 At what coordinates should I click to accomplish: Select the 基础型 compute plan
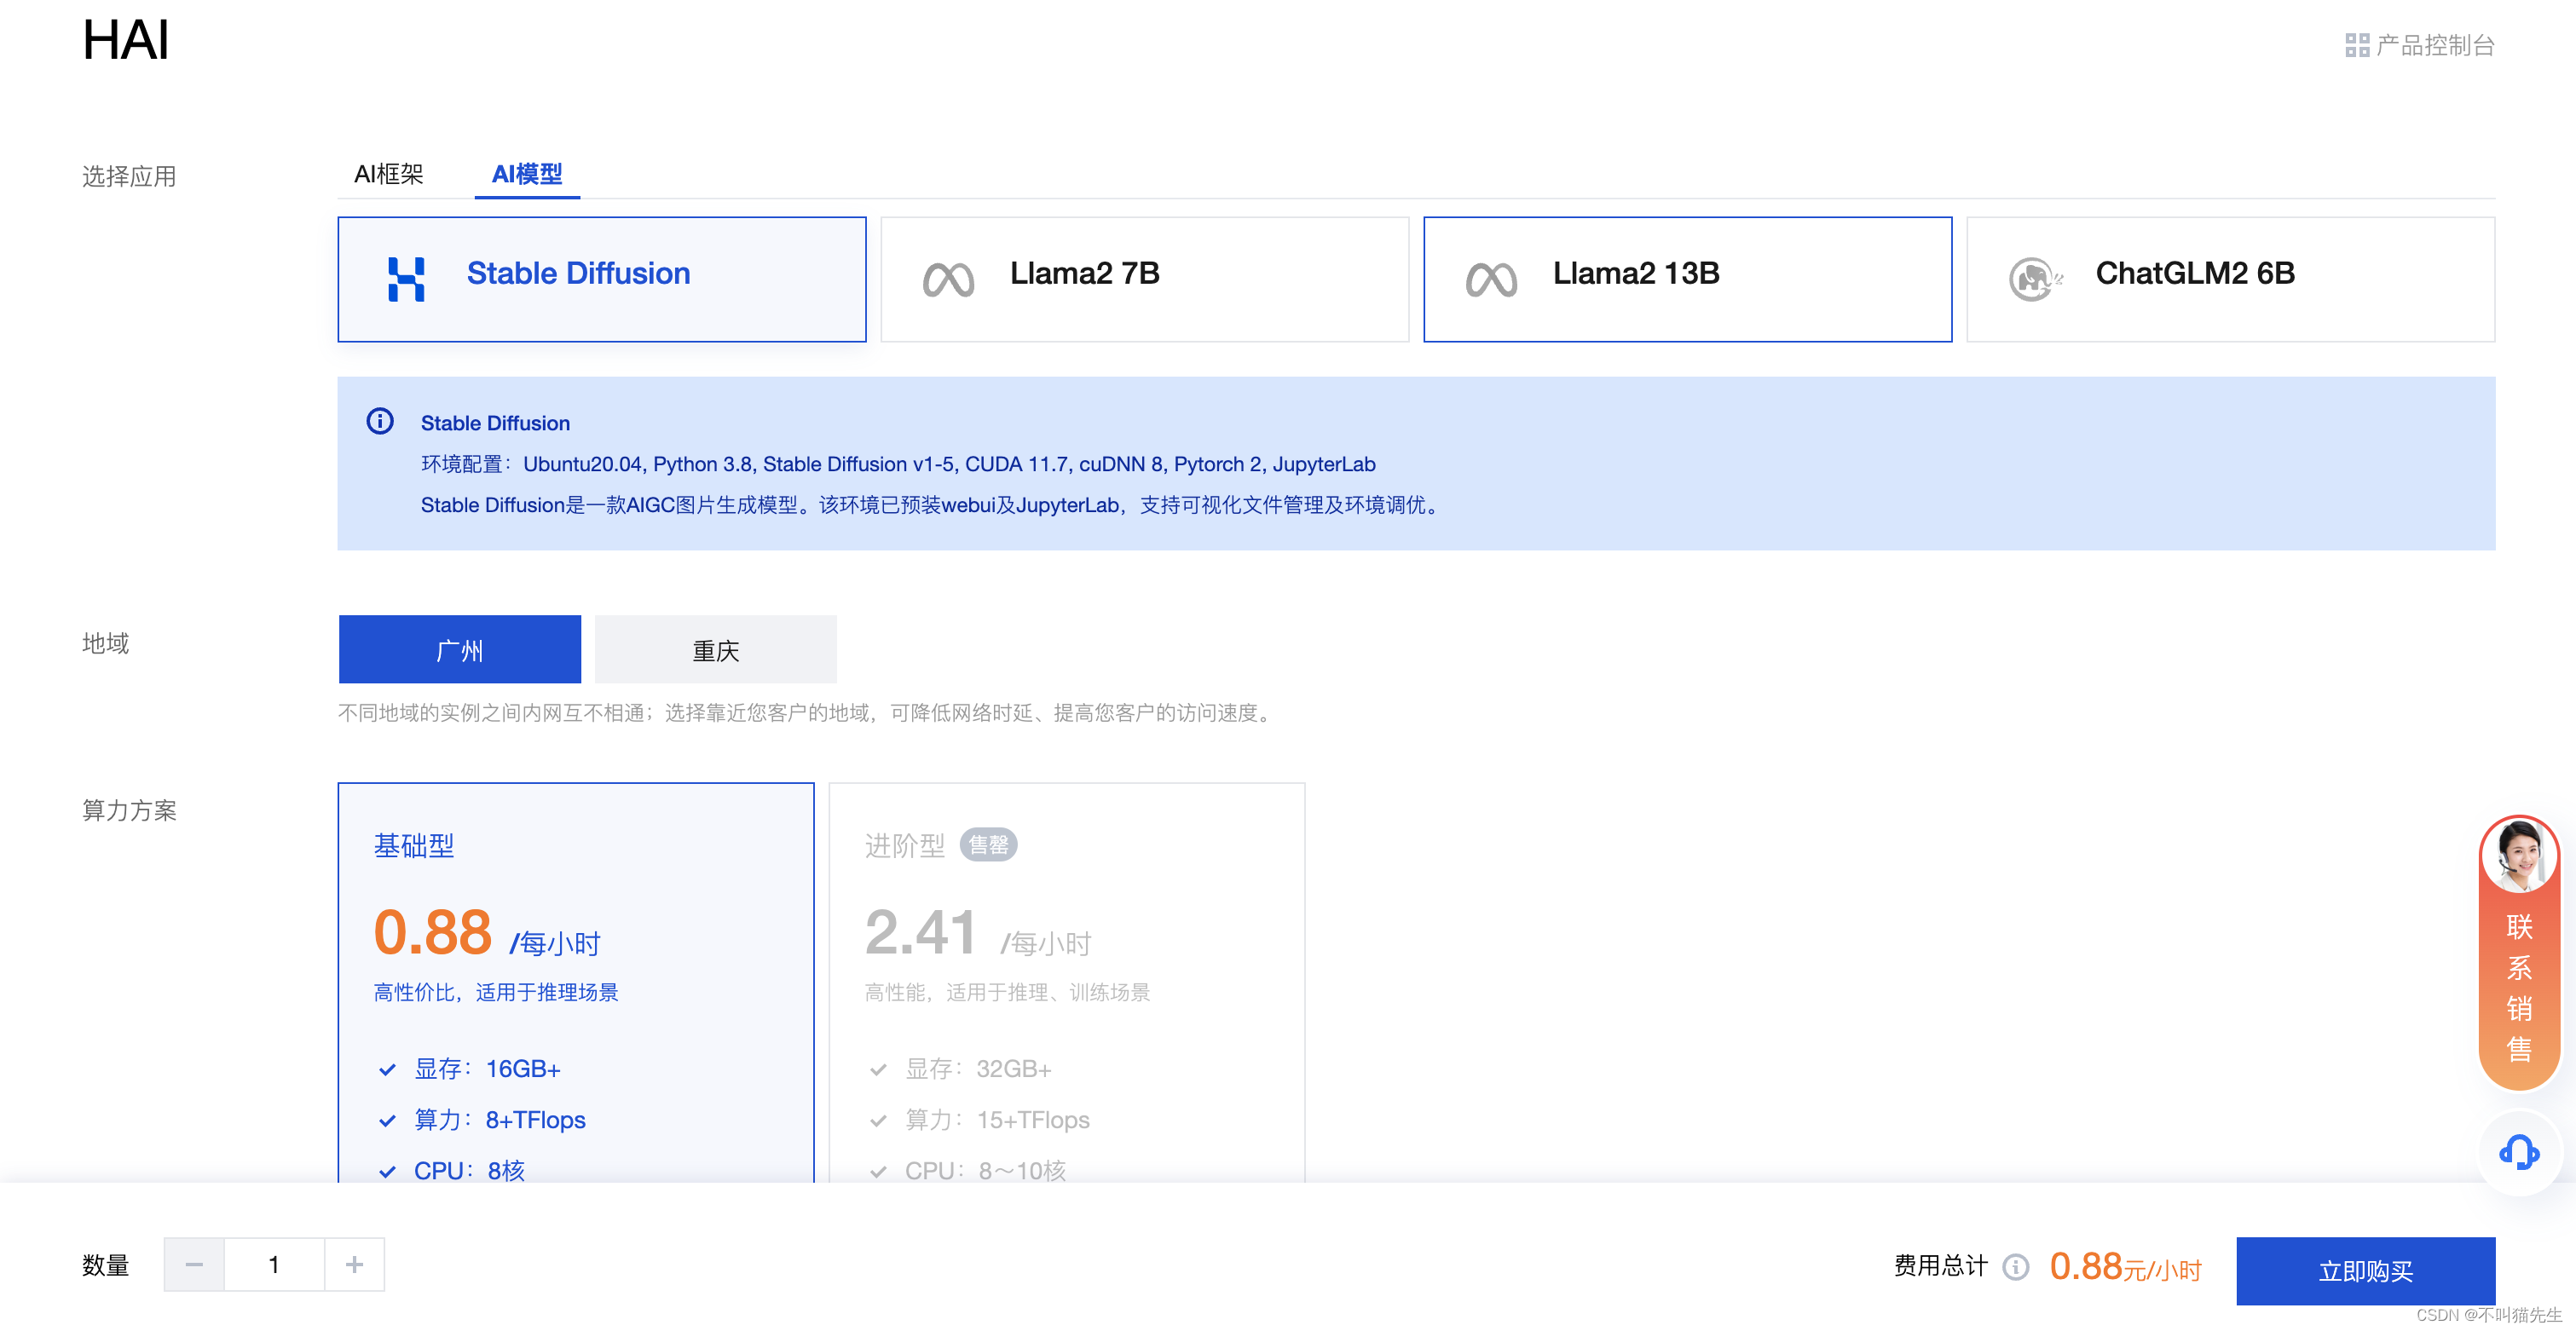pos(576,982)
